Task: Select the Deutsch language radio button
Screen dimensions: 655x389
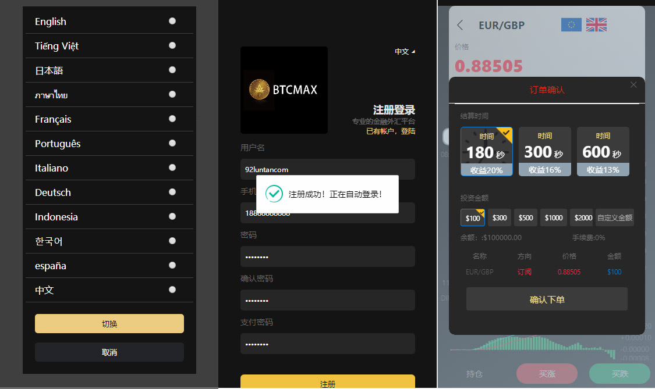Action: click(172, 192)
